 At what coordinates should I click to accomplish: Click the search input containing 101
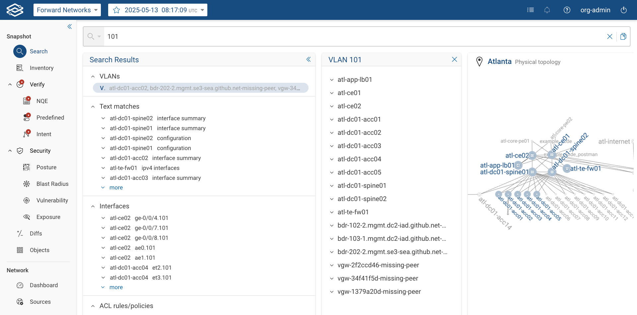[232, 36]
